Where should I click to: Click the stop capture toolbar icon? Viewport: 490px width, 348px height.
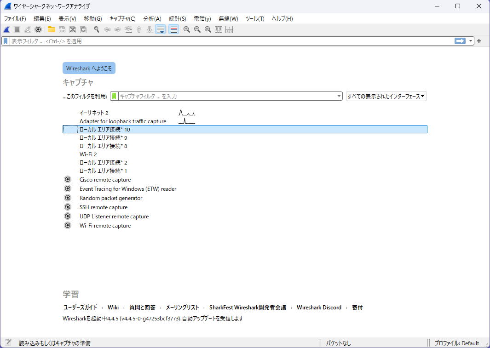coord(17,29)
